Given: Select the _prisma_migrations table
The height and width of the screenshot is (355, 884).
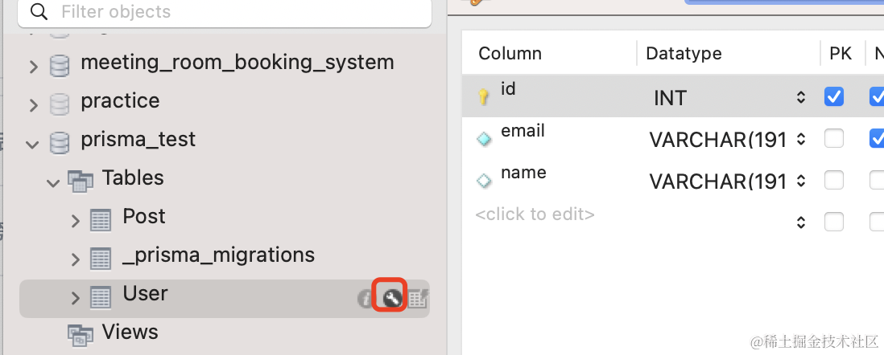Looking at the screenshot, I should [x=218, y=255].
